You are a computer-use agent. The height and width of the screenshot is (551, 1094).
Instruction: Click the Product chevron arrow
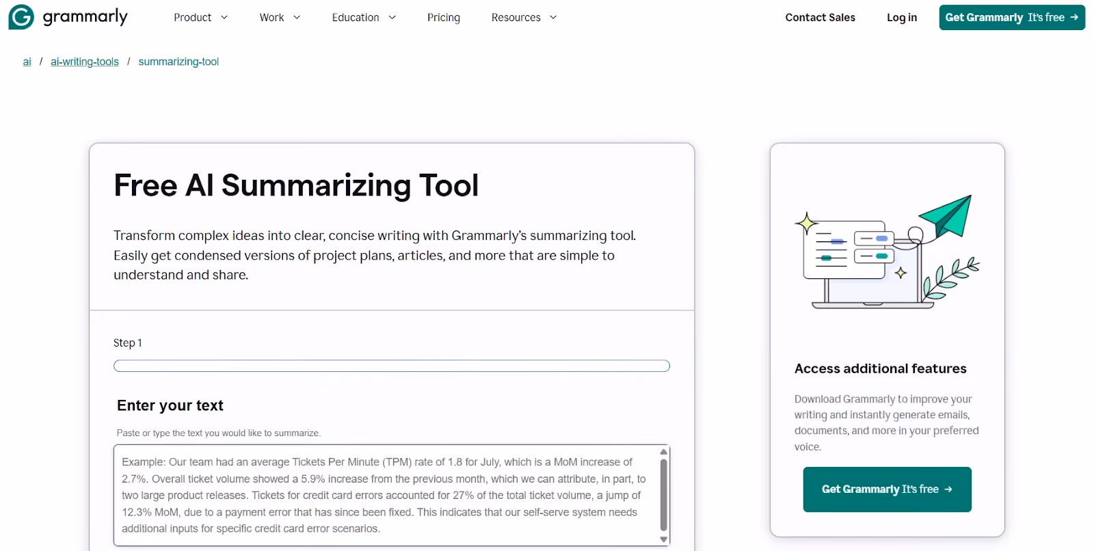tap(224, 18)
